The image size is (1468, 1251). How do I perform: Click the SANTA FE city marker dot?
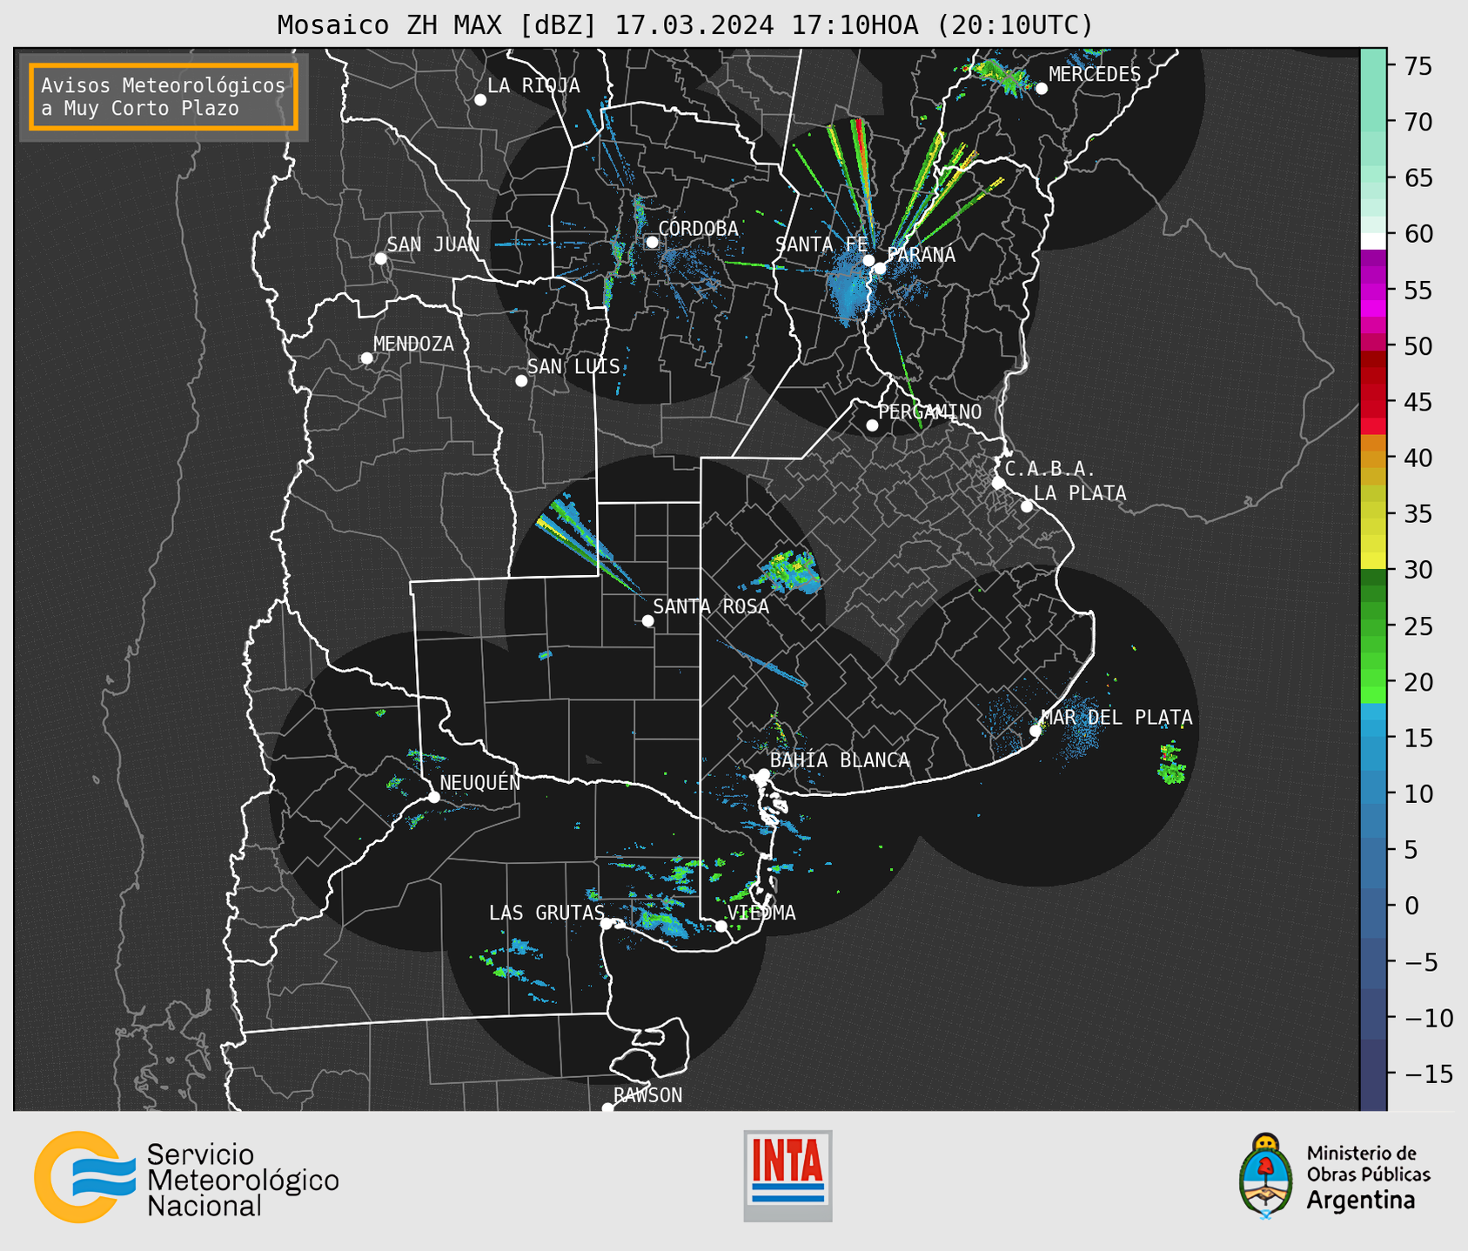[868, 260]
